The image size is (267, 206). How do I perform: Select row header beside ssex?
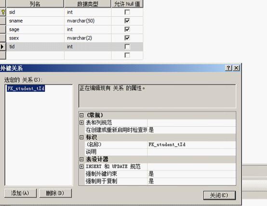pyautogui.click(x=3, y=38)
